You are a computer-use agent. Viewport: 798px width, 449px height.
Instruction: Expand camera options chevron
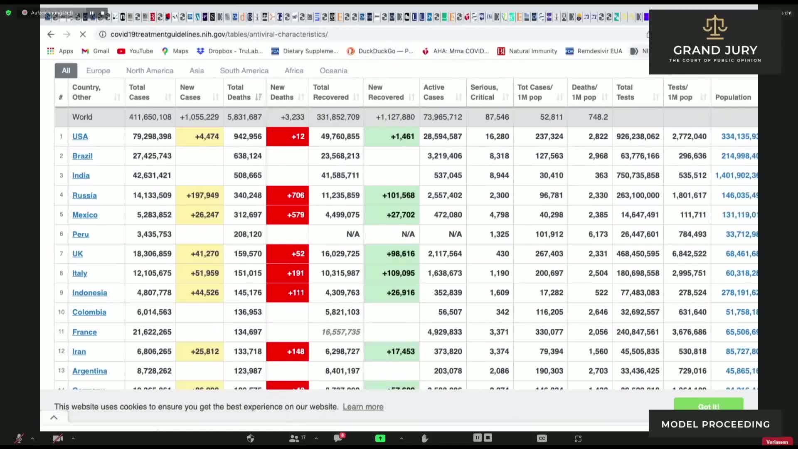(x=73, y=438)
